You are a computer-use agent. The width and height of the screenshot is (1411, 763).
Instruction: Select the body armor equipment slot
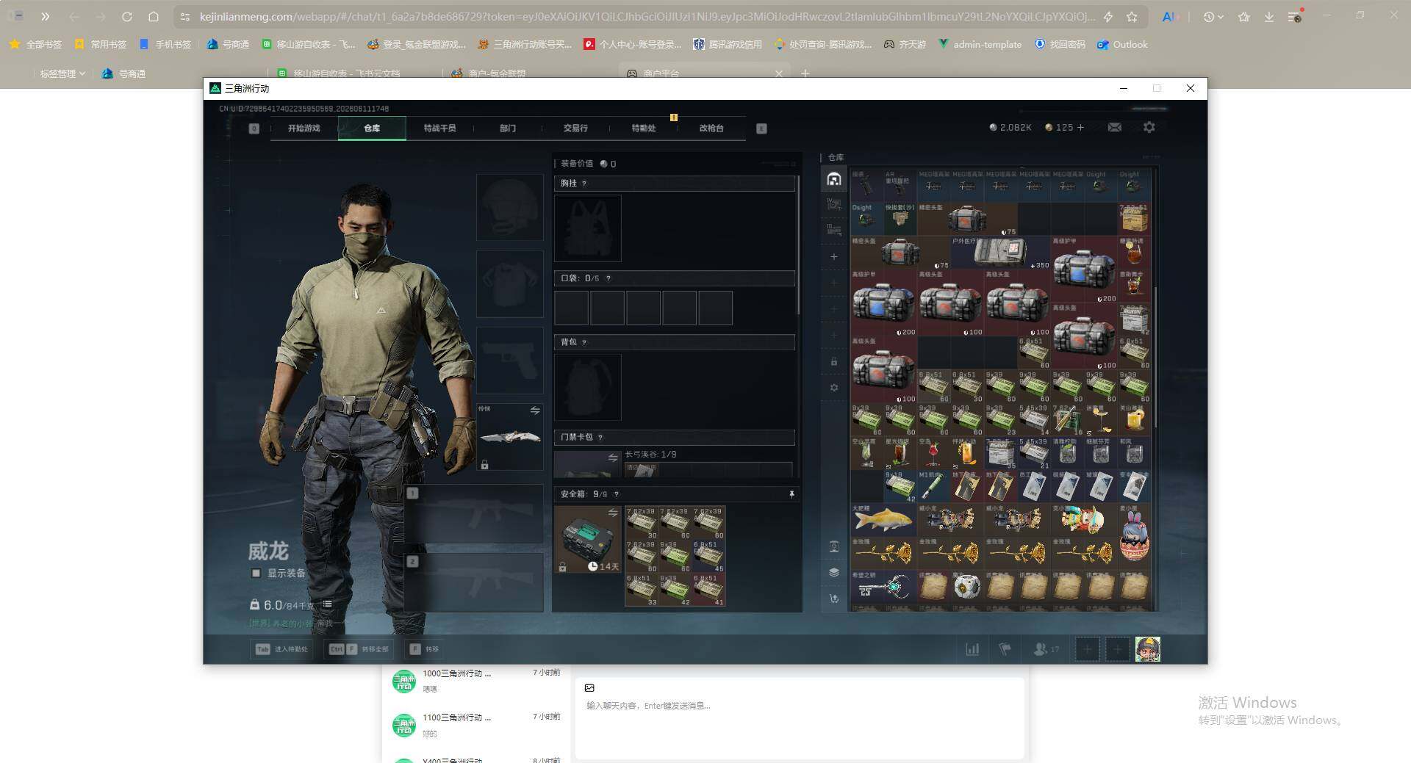(510, 283)
